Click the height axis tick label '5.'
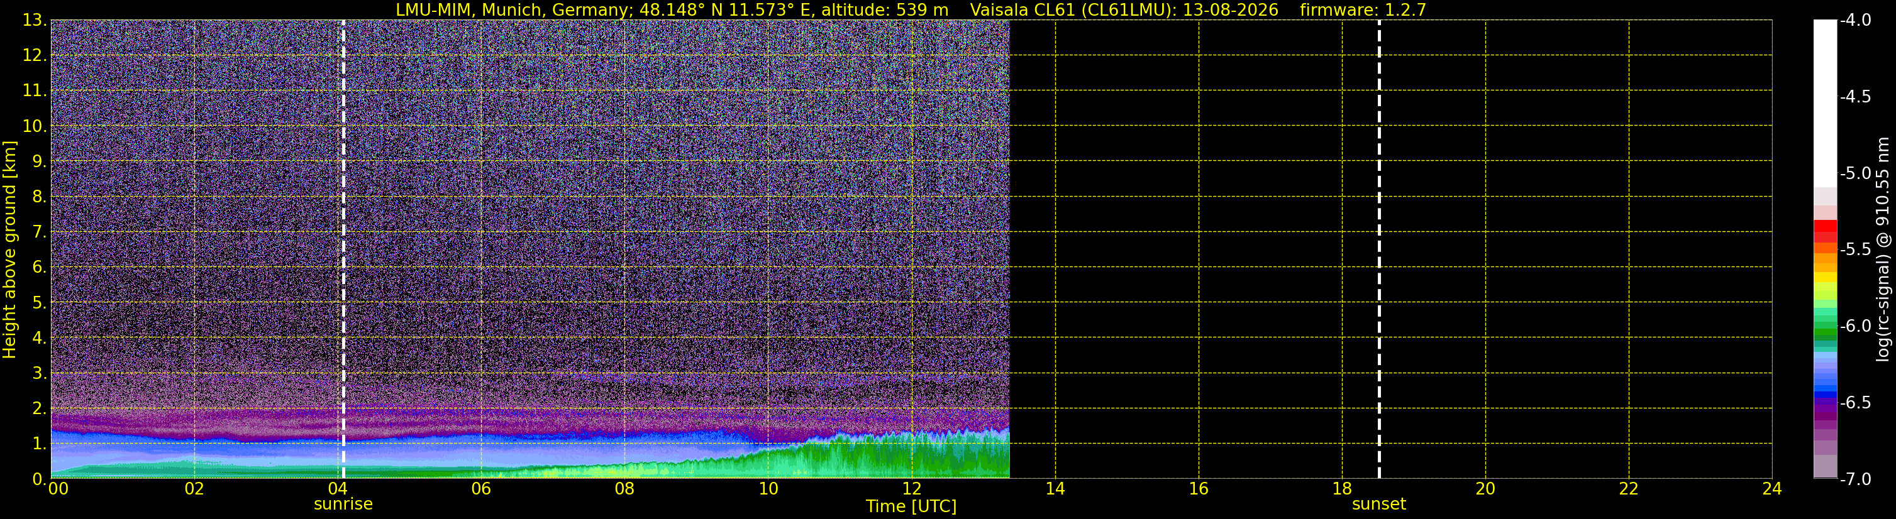 point(40,303)
